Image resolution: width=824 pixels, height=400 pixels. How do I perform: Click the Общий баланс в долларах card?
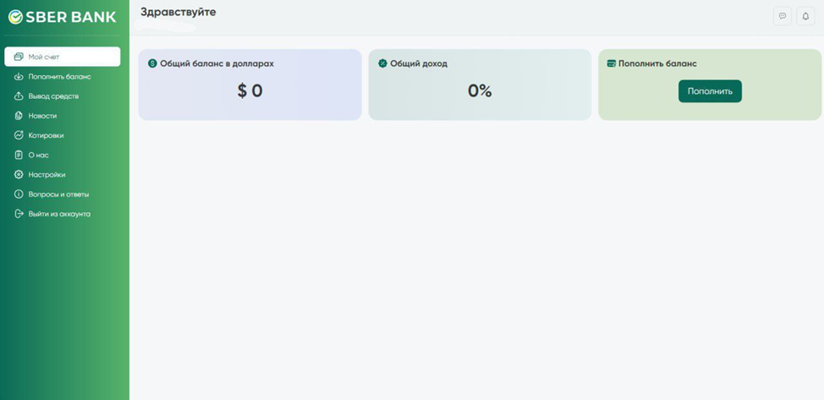[x=250, y=85]
